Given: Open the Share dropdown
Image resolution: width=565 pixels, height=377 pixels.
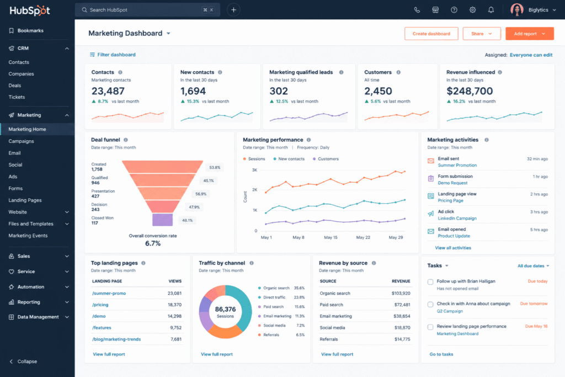Looking at the screenshot, I should click(482, 34).
